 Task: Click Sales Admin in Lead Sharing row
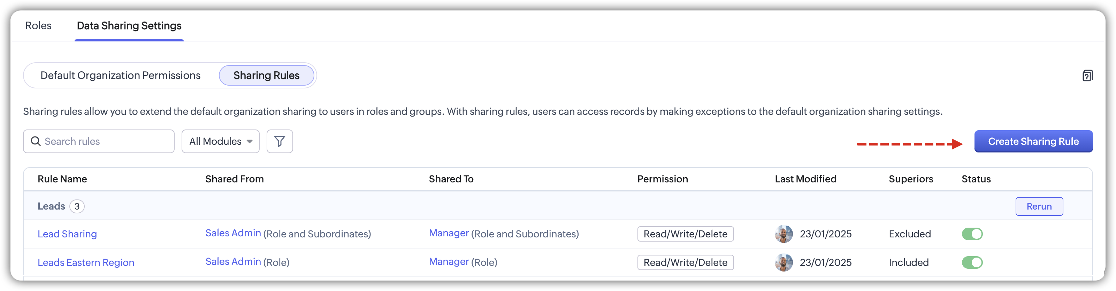[x=233, y=233]
